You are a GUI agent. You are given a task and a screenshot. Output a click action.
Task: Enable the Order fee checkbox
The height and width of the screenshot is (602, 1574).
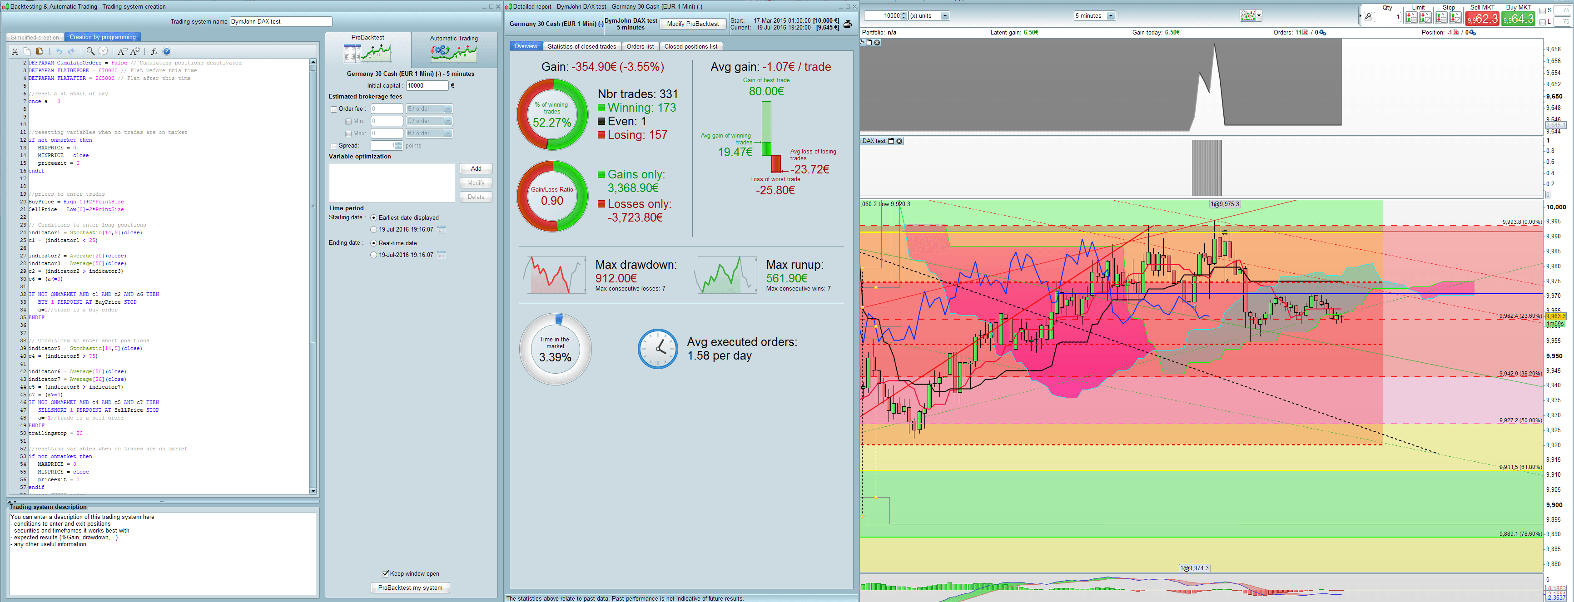333,109
